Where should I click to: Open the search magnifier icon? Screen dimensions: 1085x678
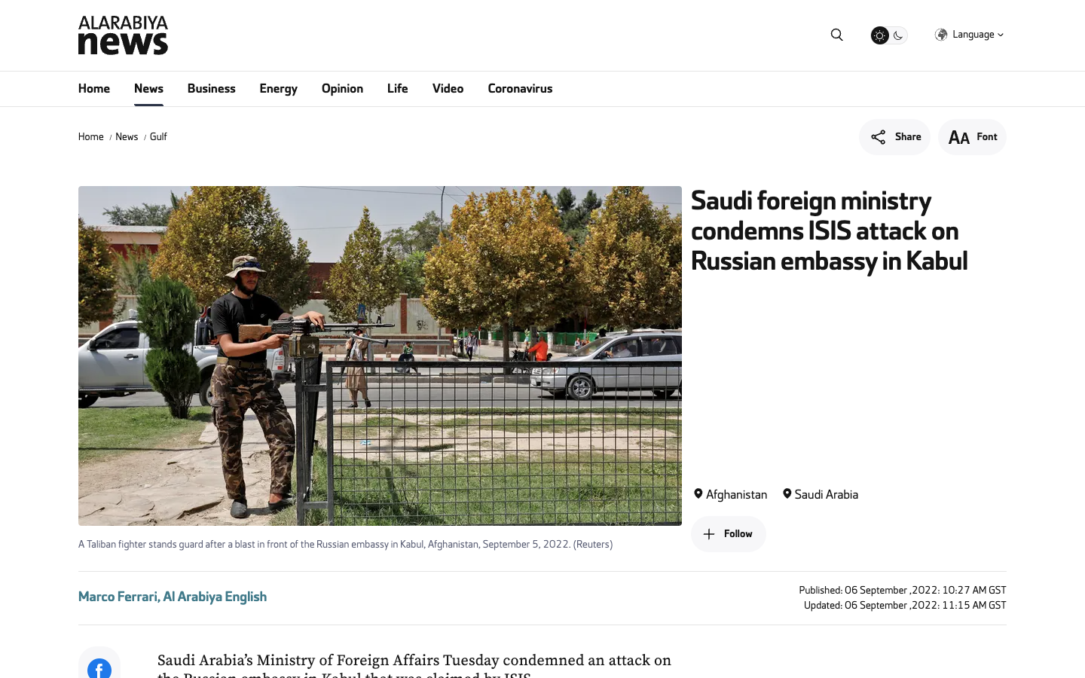pos(836,35)
